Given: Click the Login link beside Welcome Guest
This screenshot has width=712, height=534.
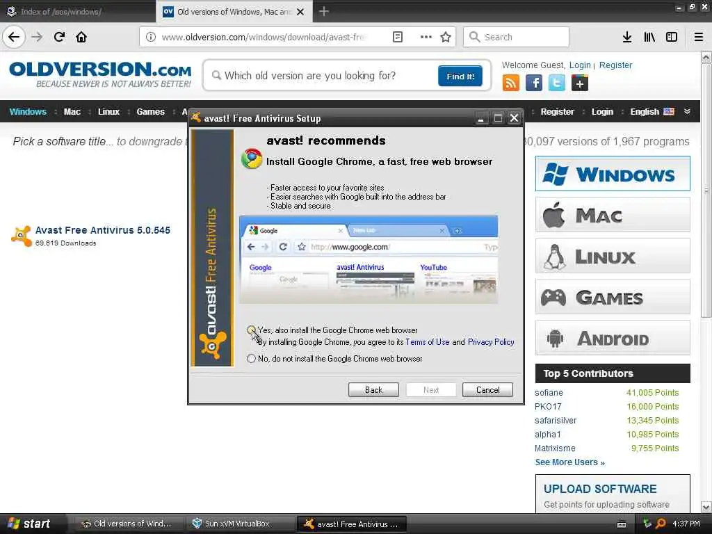Looking at the screenshot, I should (x=580, y=65).
